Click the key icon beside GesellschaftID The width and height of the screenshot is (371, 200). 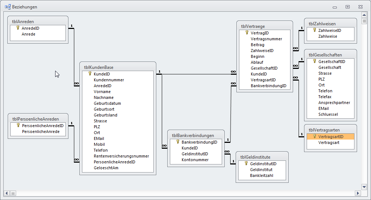tap(314, 61)
